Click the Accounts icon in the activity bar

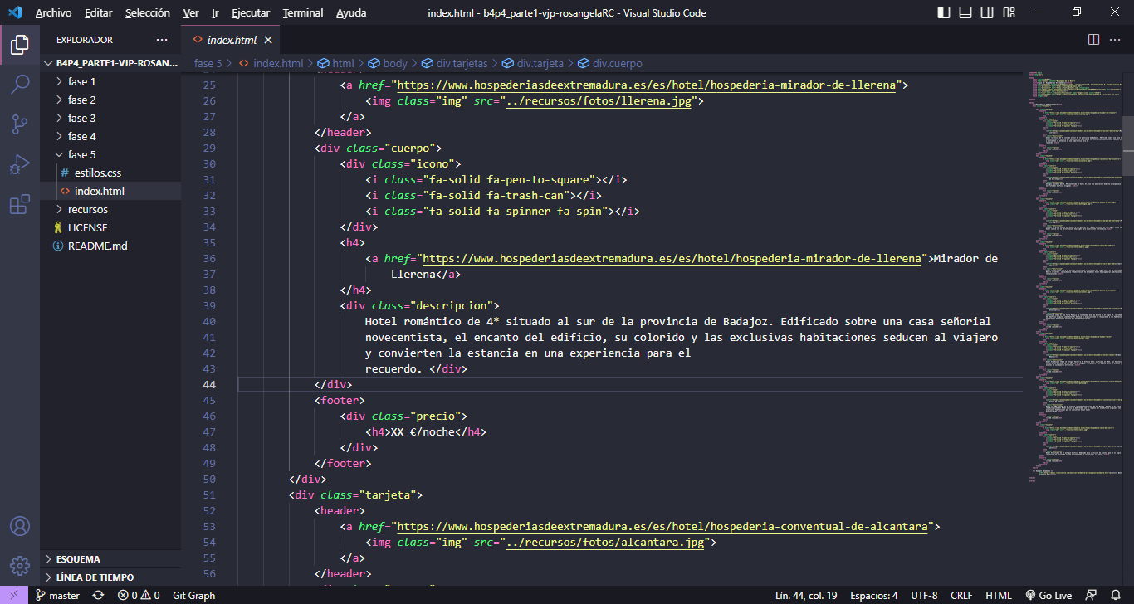[20, 526]
